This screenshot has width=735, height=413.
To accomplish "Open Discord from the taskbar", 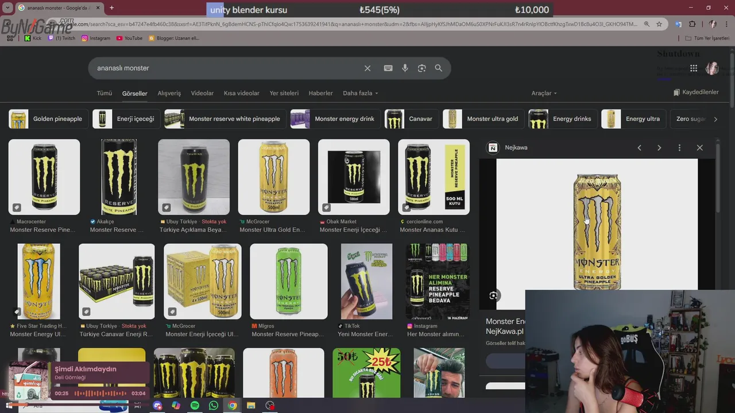I will (x=157, y=406).
